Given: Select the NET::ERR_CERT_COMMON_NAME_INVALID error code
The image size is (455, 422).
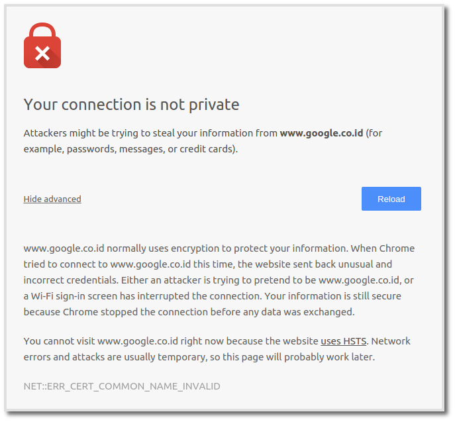Looking at the screenshot, I should (x=122, y=386).
